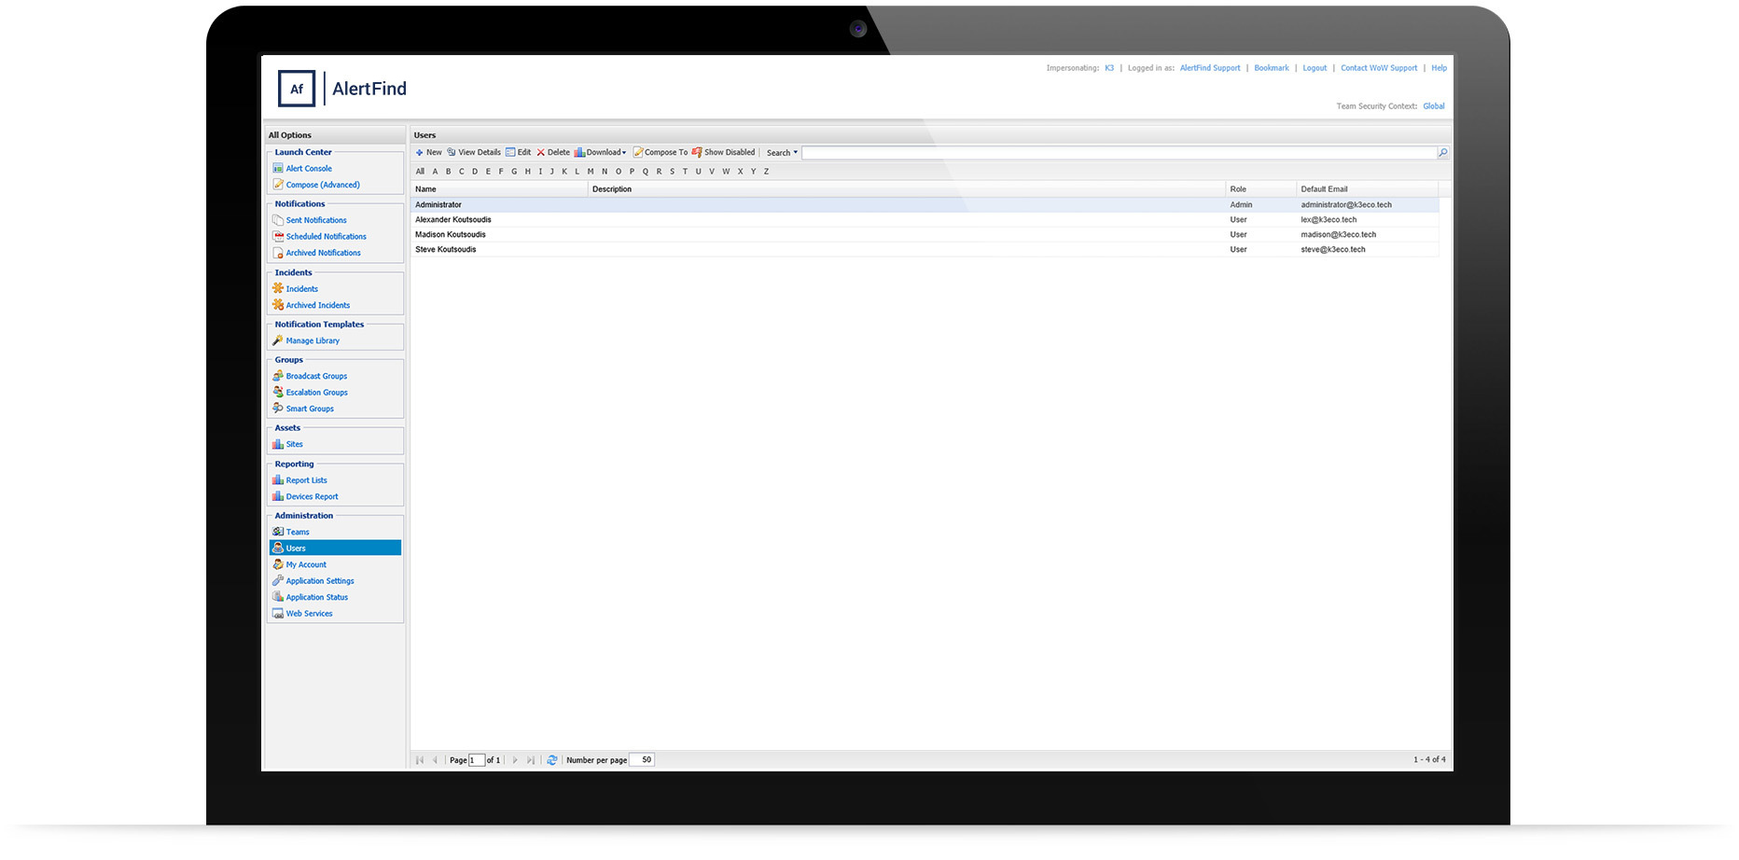Click the Global security context link

[1434, 106]
